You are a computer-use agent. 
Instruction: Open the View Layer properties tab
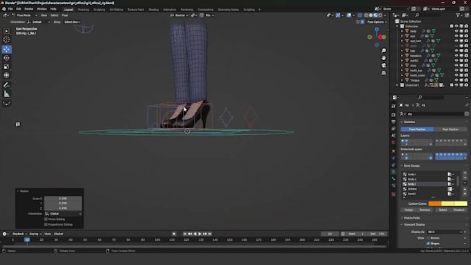[393, 129]
